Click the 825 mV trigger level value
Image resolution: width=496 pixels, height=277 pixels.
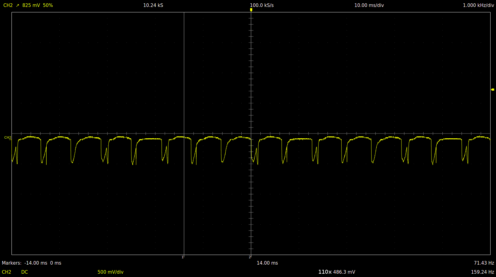31,5
